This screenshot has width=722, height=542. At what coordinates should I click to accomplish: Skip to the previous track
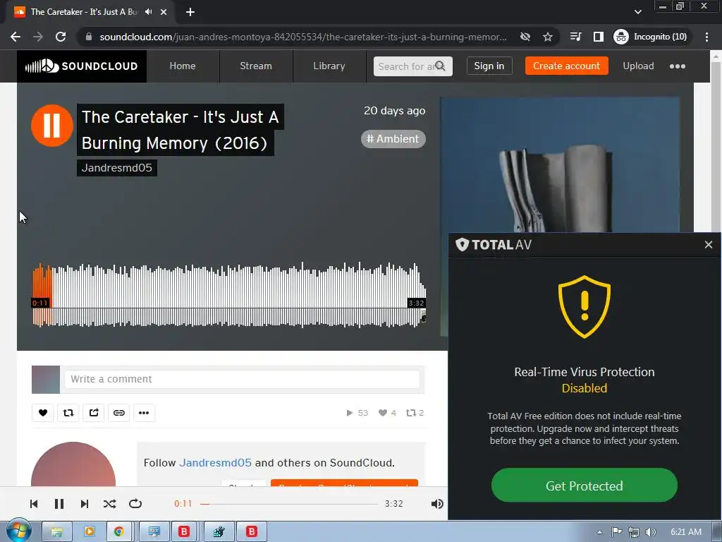(34, 504)
